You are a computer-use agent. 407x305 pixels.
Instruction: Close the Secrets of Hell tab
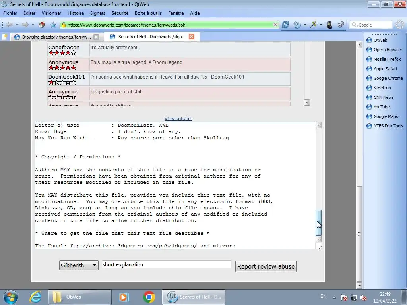192,37
